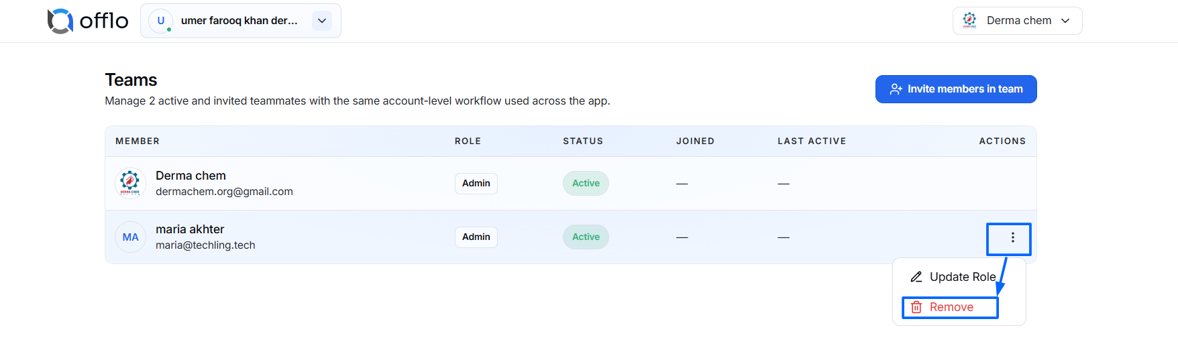Click the U user avatar circle
Image resolution: width=1178 pixels, height=364 pixels.
click(x=160, y=21)
